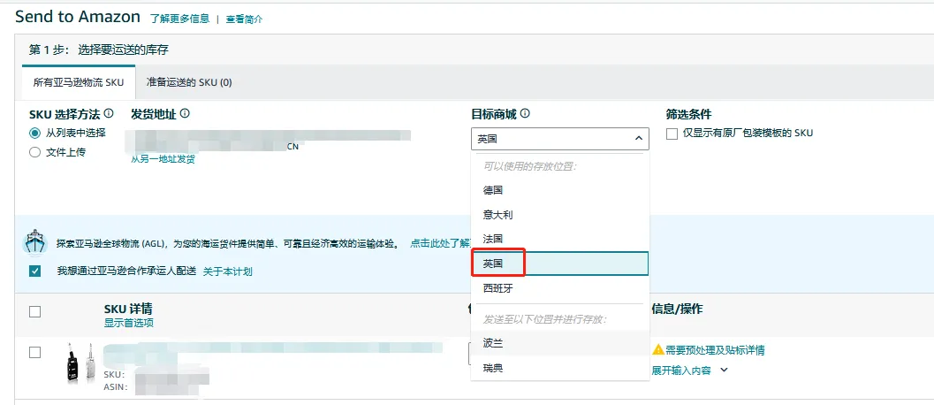Click the 了解更多信息 link
The height and width of the screenshot is (405, 934).
pyautogui.click(x=180, y=19)
